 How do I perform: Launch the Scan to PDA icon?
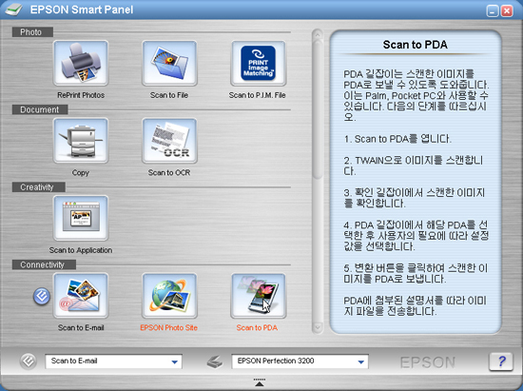[x=258, y=296]
